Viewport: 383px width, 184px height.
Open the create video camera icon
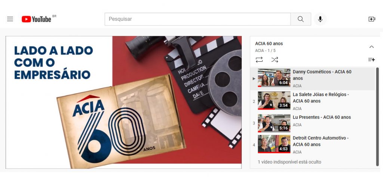[x=372, y=19]
